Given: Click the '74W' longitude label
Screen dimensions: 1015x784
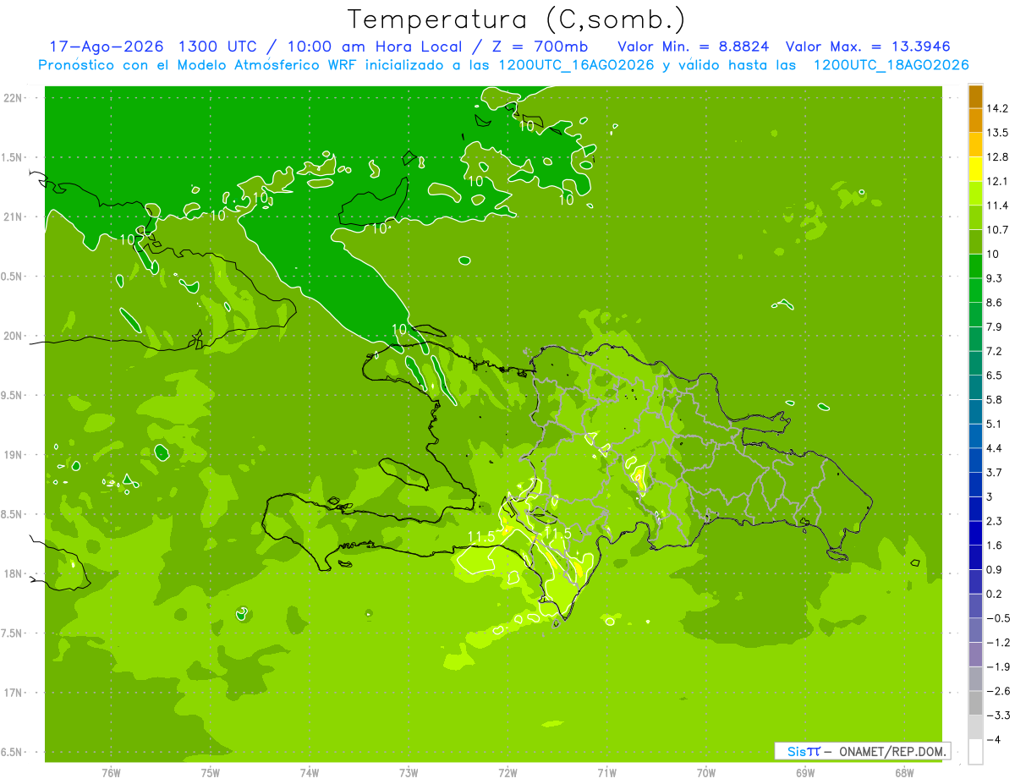Looking at the screenshot, I should (309, 772).
